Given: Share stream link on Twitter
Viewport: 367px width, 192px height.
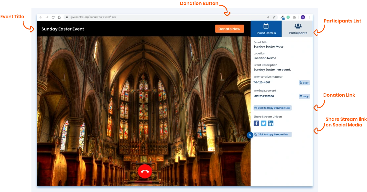Looking at the screenshot, I should pos(263,123).
